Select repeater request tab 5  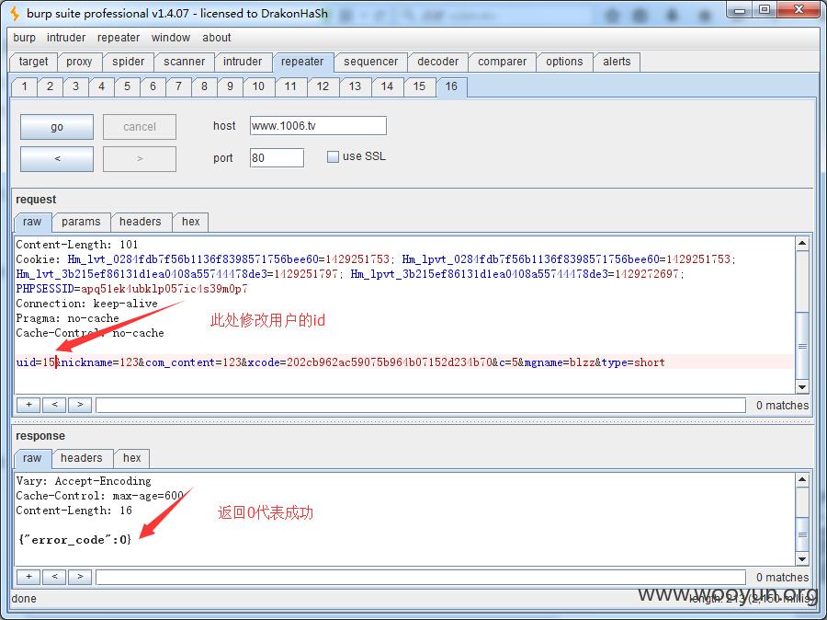(127, 86)
